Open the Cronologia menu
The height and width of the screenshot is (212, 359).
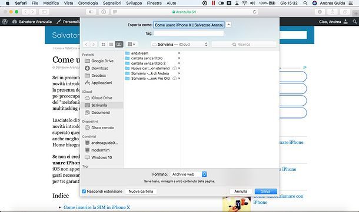(88, 3)
